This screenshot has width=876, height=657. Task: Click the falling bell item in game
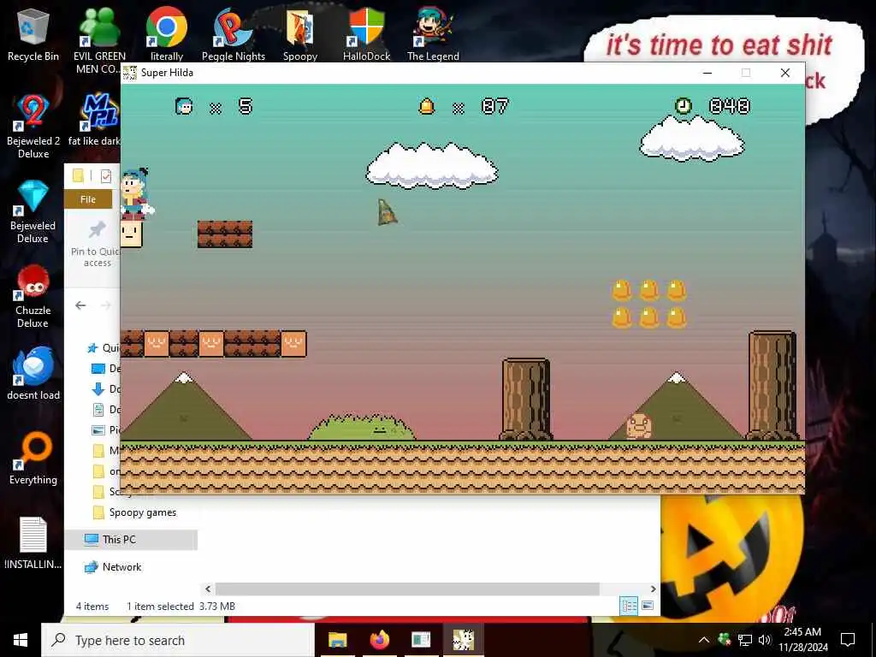coord(387,212)
